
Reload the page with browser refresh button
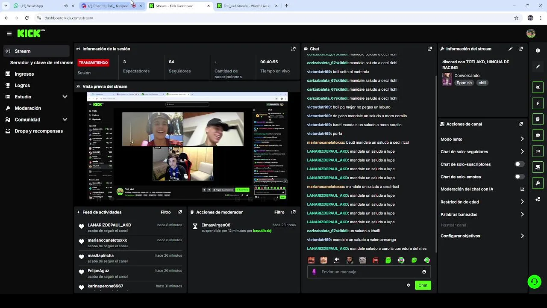click(26, 18)
